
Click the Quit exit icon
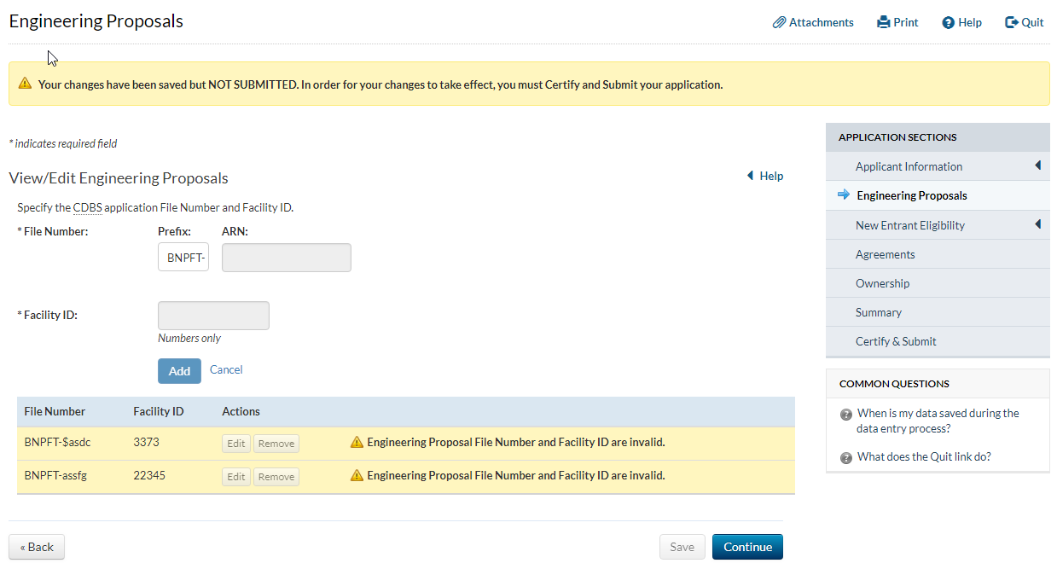coord(1012,23)
